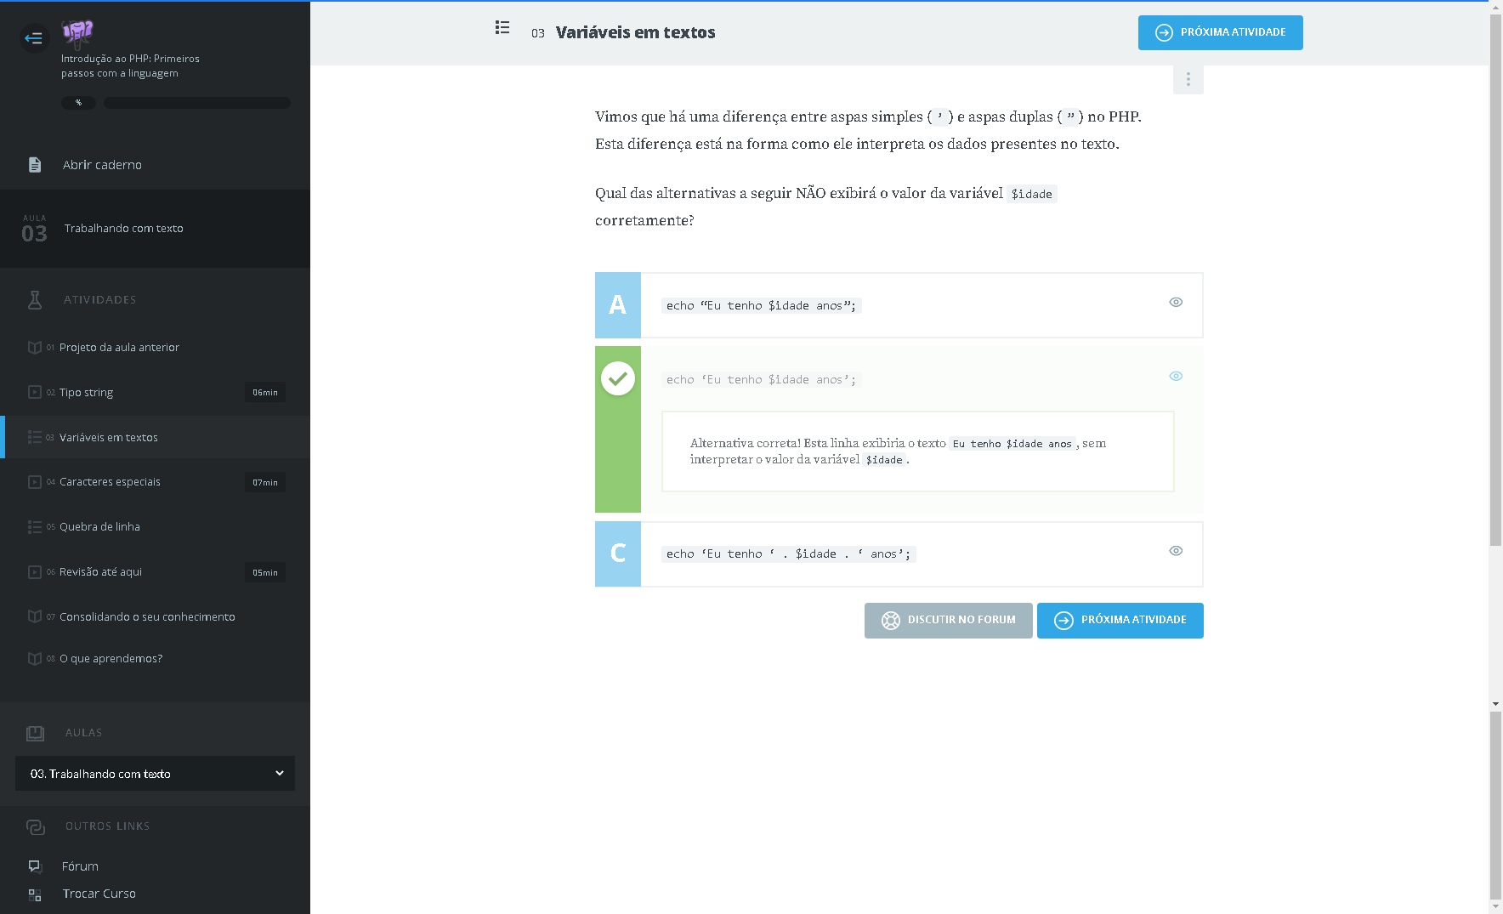The height and width of the screenshot is (914, 1503).
Task: Open the activity list icon beside title
Action: coord(502,28)
